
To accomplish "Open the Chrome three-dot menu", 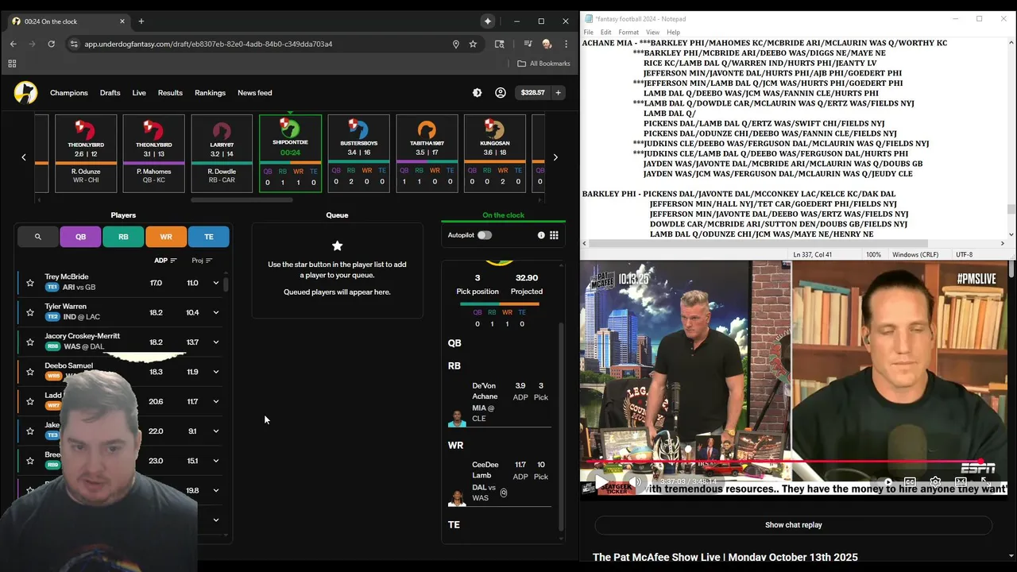I will (566, 44).
